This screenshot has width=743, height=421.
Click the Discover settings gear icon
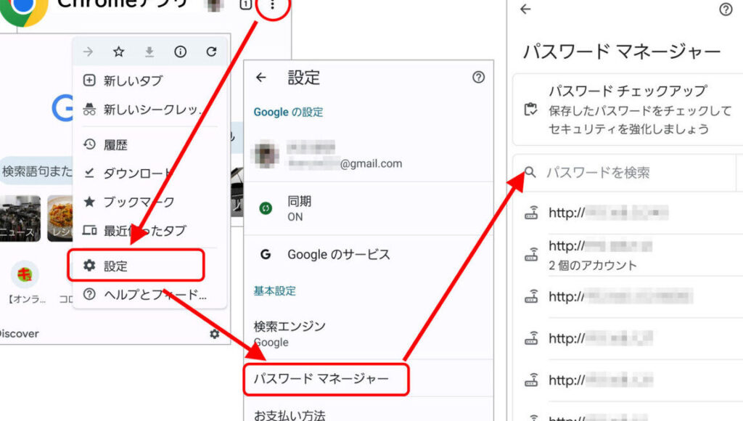[x=214, y=334]
